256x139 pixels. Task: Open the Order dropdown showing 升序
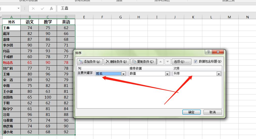[219, 74]
